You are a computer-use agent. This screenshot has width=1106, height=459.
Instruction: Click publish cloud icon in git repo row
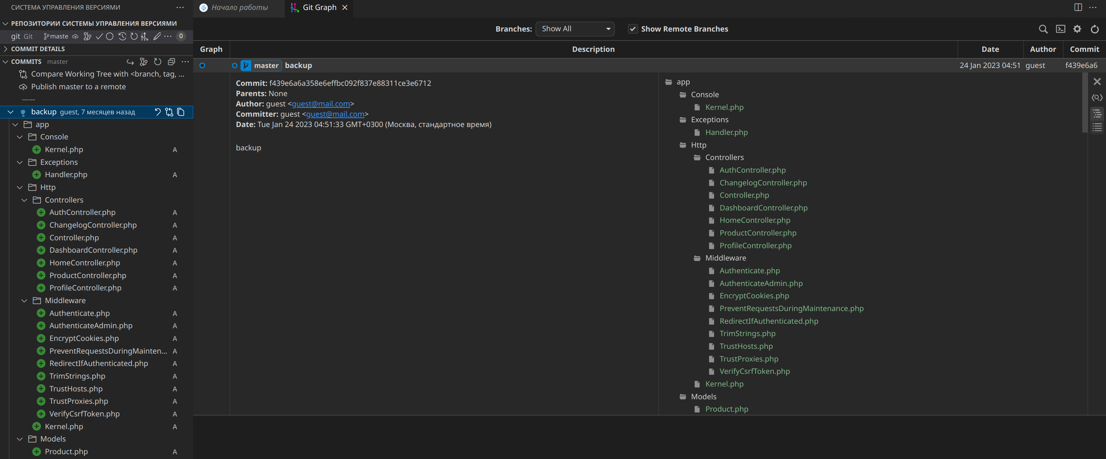coord(75,36)
